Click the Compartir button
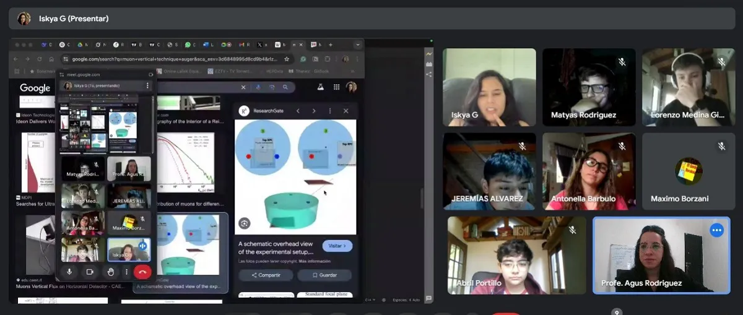Image resolution: width=743 pixels, height=315 pixels. 266,275
